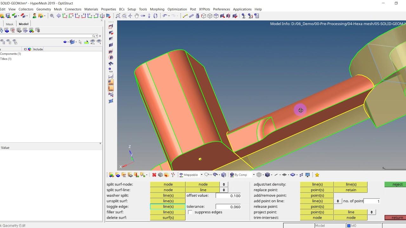Collapse the model browser panel chevron
Viewport: 406px width, 228px height.
(x=100, y=143)
